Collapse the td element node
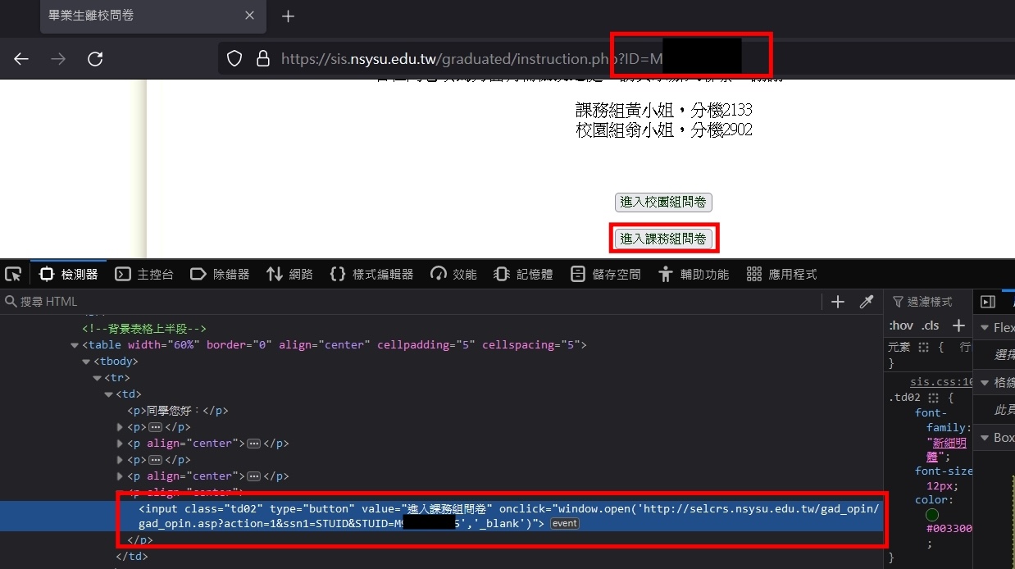Viewport: 1015px width, 569px height. click(108, 394)
